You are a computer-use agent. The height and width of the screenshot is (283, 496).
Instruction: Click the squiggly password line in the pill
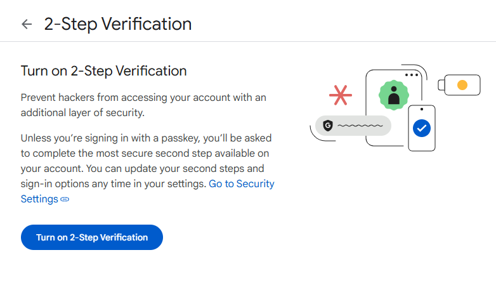coord(360,126)
